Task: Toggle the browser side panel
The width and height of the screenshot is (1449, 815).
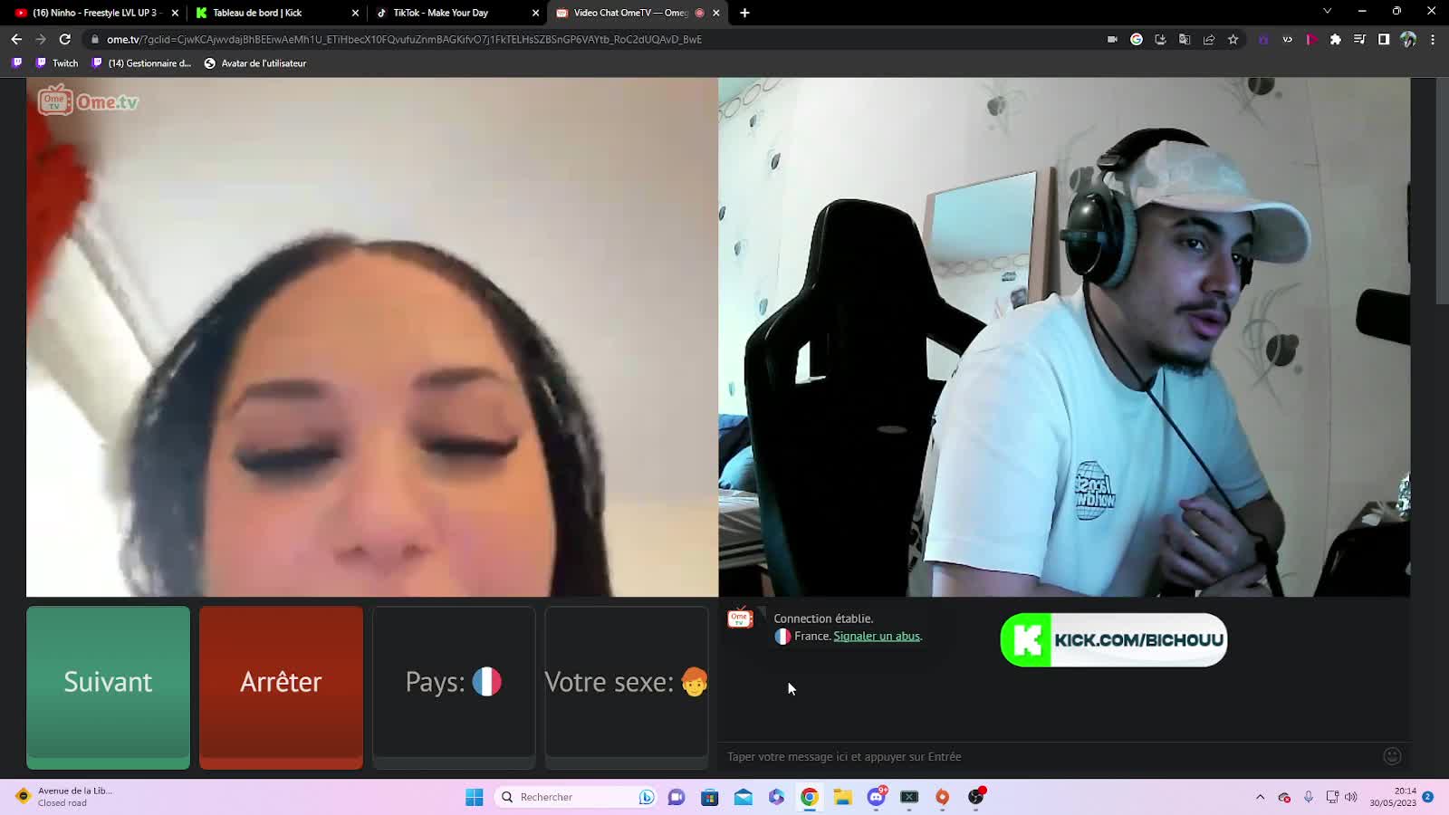Action: [1384, 40]
